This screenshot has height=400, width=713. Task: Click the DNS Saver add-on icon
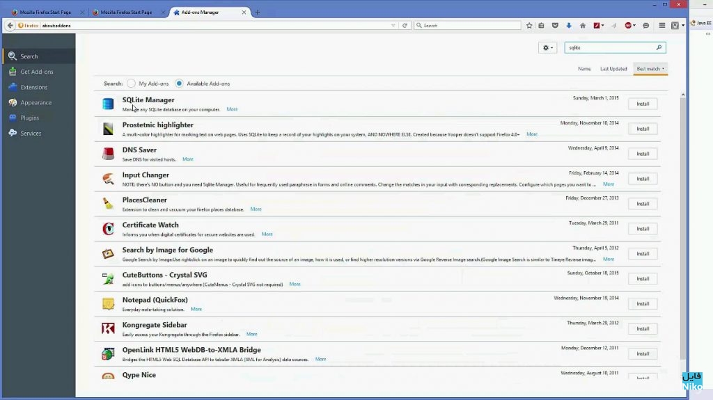pyautogui.click(x=108, y=154)
